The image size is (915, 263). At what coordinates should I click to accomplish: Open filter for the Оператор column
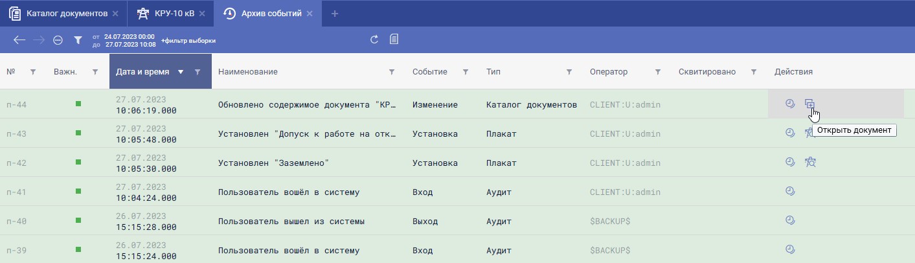point(657,72)
